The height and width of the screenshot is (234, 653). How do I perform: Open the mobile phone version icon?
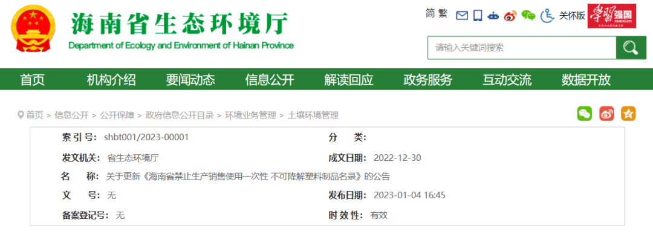coord(478,16)
